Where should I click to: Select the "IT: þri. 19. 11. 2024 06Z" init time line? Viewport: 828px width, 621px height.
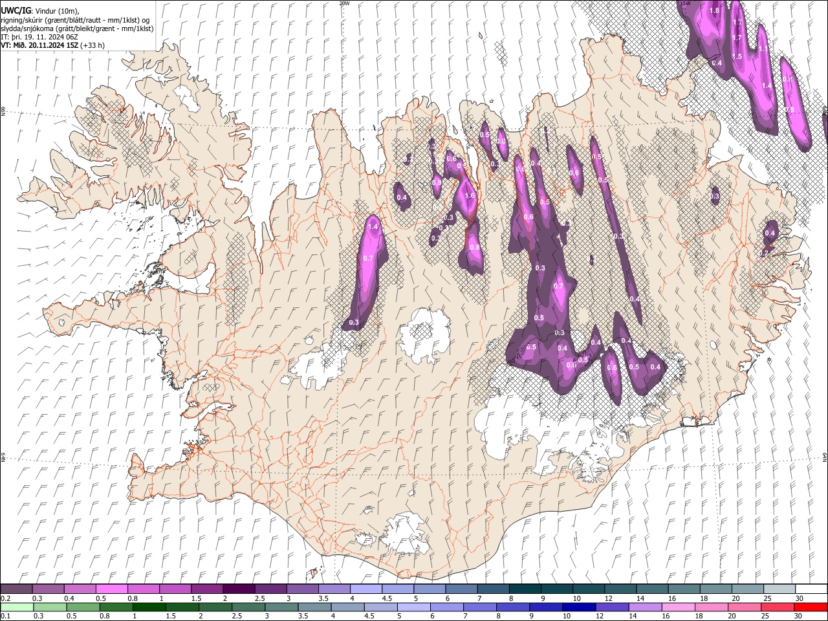[x=39, y=37]
